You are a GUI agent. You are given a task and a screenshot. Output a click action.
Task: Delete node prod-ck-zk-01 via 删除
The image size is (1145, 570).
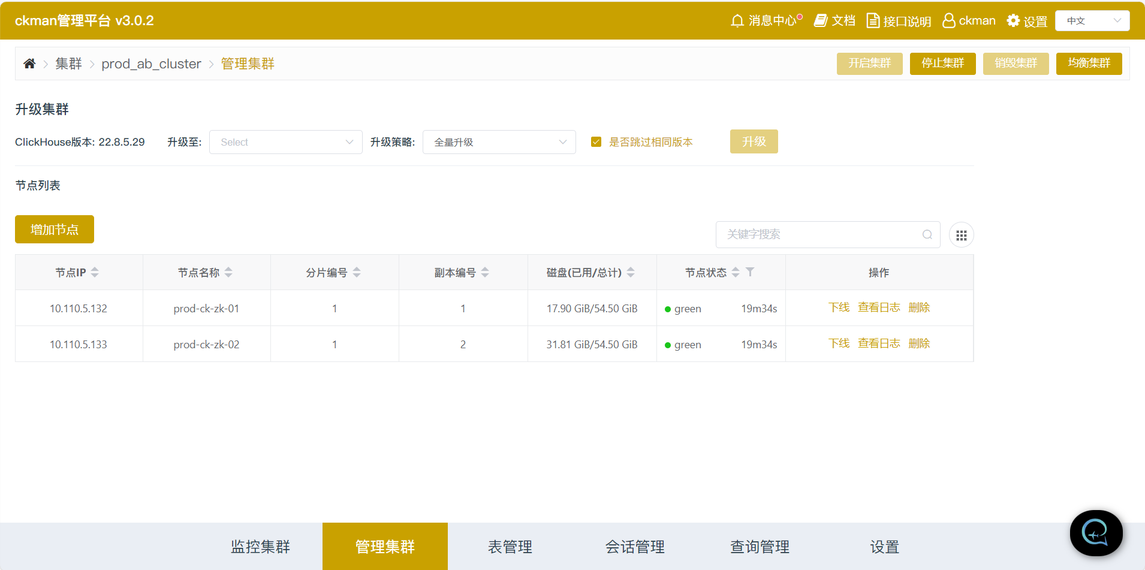pyautogui.click(x=919, y=307)
